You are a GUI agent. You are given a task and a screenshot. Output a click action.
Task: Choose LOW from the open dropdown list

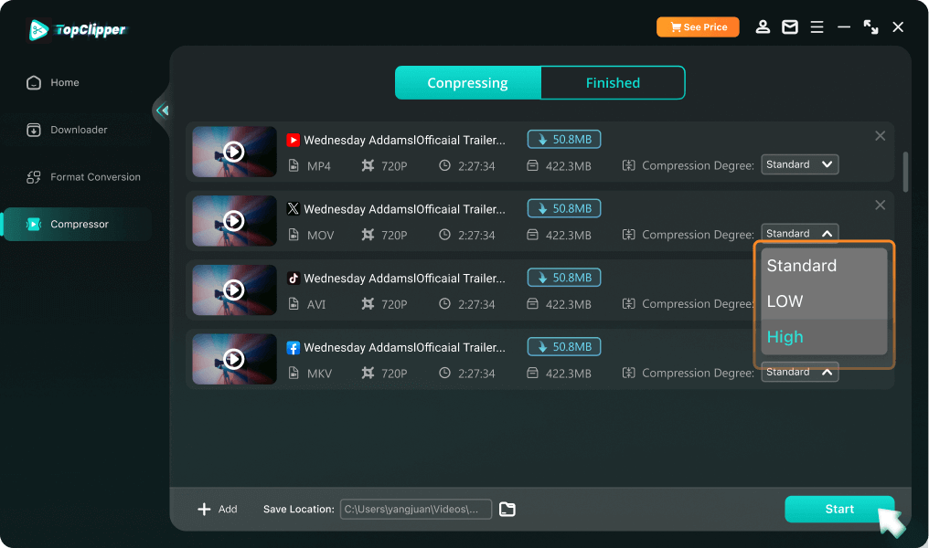tap(824, 301)
